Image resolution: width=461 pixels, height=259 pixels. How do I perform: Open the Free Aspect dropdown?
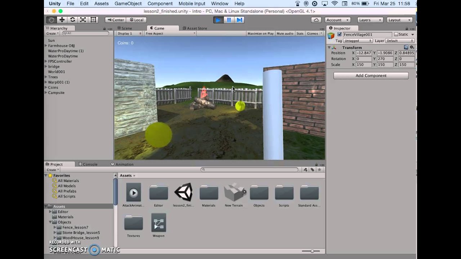170,33
